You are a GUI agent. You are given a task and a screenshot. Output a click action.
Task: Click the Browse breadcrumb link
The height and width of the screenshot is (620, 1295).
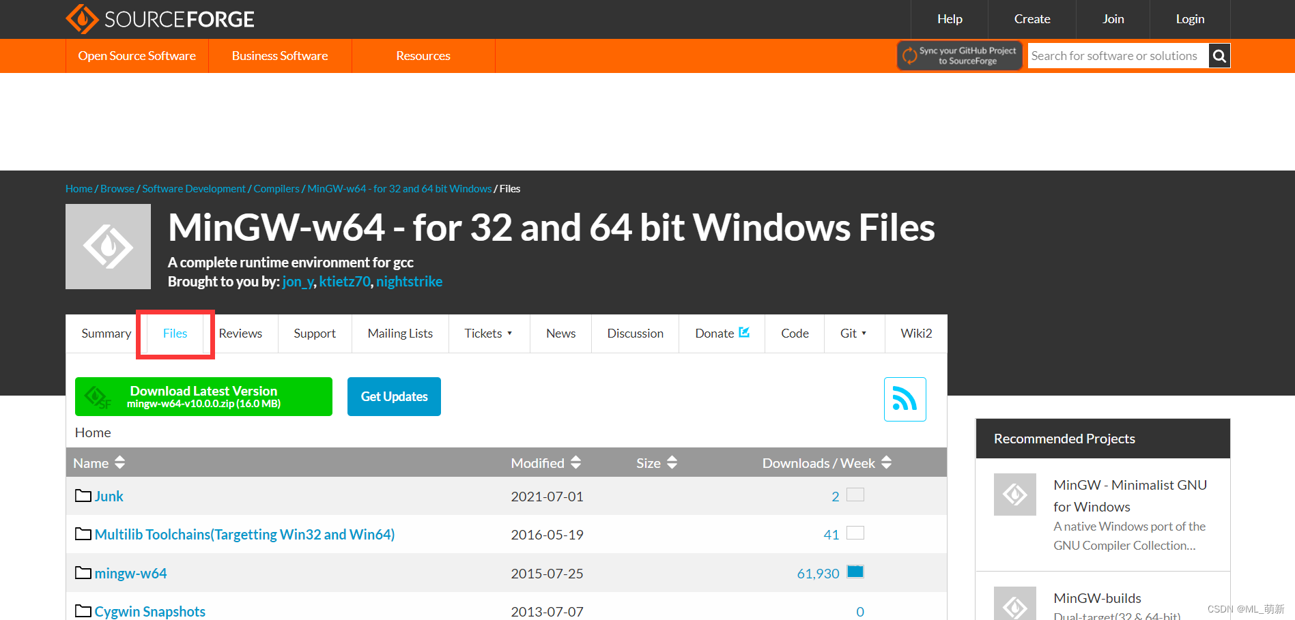pyautogui.click(x=117, y=189)
